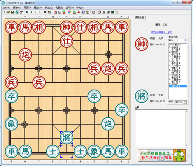
Task: Select the 棋局信息 tab
Action: pyautogui.click(x=139, y=17)
